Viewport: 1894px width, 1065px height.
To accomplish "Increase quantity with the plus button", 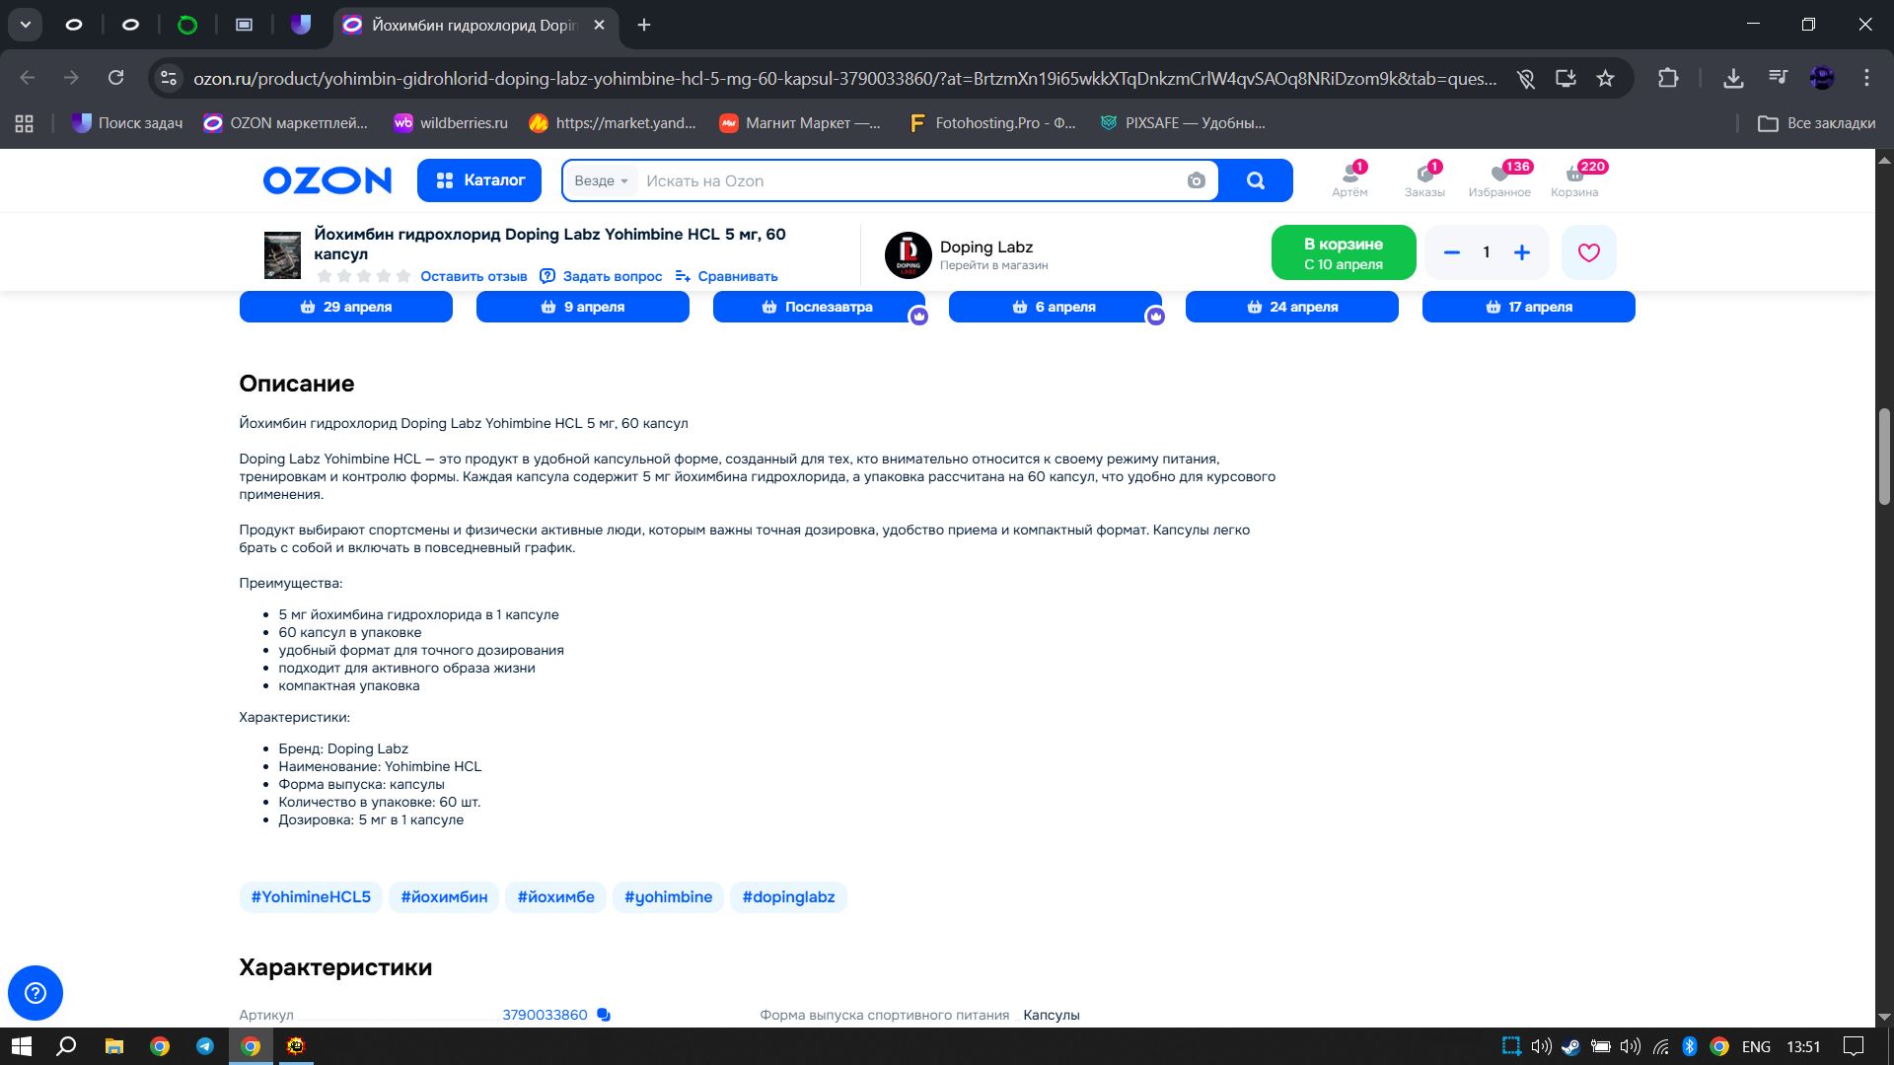I will pos(1522,252).
